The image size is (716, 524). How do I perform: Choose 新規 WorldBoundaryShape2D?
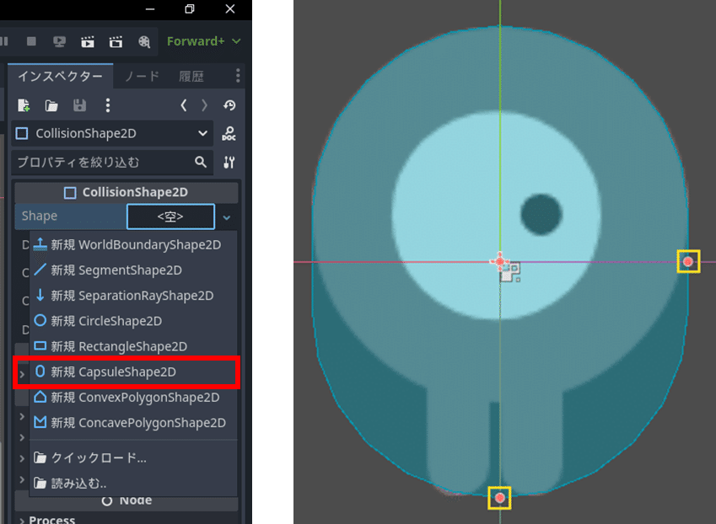133,245
